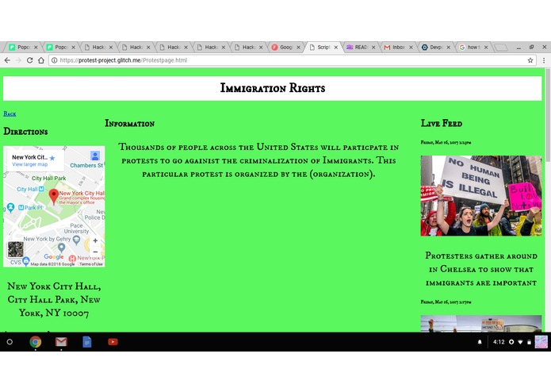
Task: Toggle satellite imagery thumbnail on map
Action: pyautogui.click(x=16, y=249)
